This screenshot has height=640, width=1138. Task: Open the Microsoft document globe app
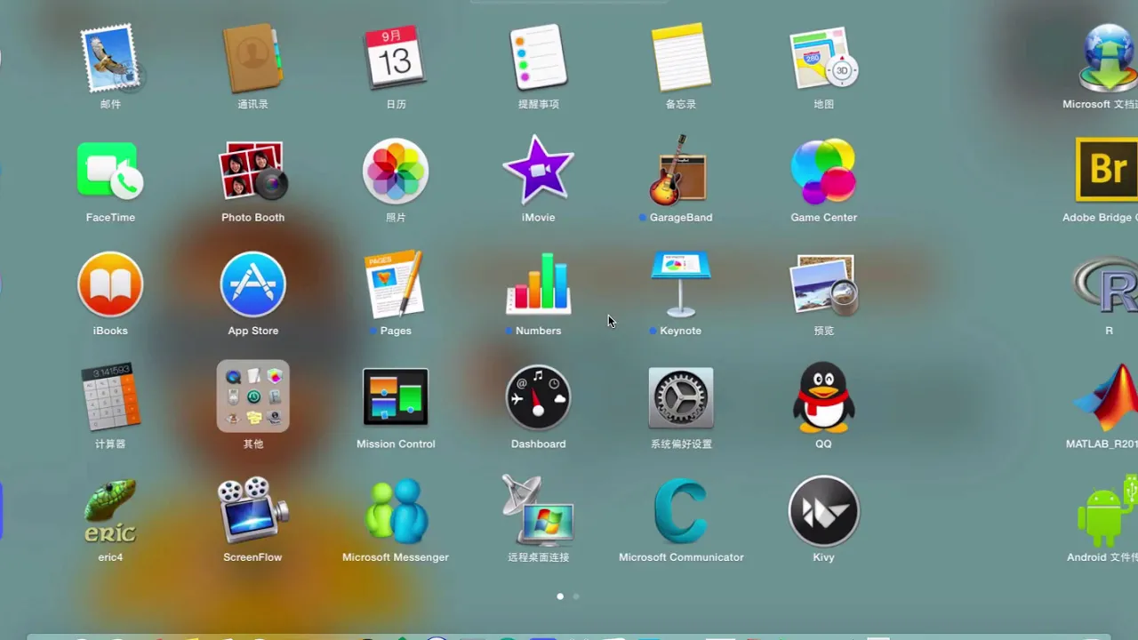point(1107,59)
